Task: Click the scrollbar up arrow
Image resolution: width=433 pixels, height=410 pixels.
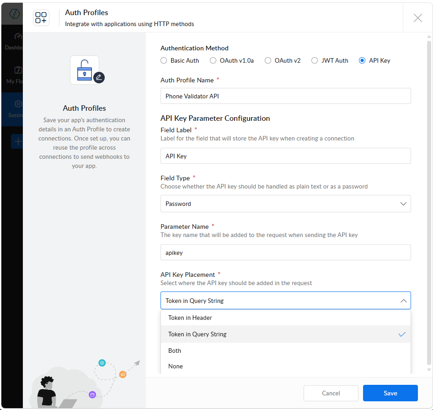Action: coord(429,37)
